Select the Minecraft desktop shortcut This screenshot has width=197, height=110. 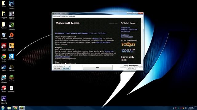pyautogui.click(x=12, y=78)
